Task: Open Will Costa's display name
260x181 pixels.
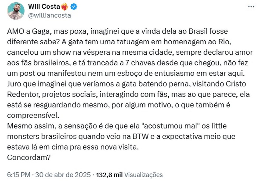Action: pyautogui.click(x=44, y=7)
